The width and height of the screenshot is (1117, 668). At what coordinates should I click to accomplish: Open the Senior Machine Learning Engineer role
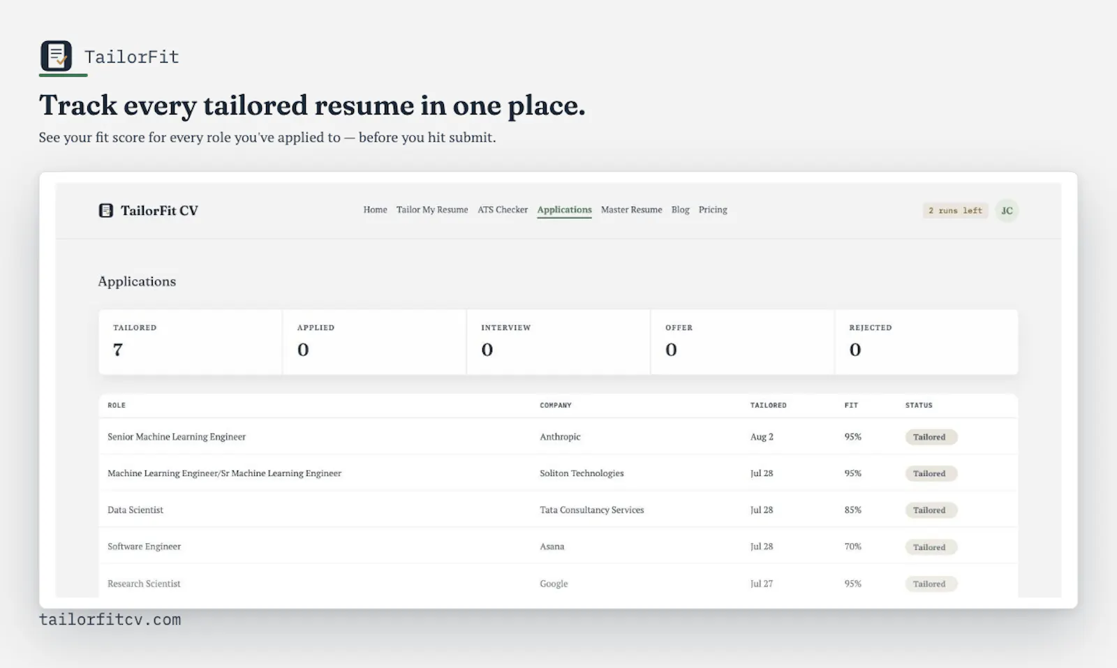coord(177,436)
